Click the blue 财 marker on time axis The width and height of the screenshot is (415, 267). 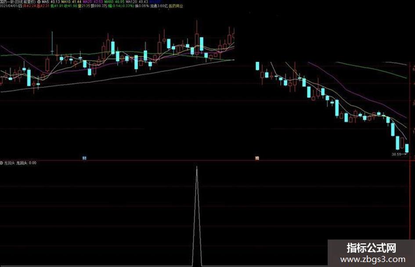click(84, 158)
